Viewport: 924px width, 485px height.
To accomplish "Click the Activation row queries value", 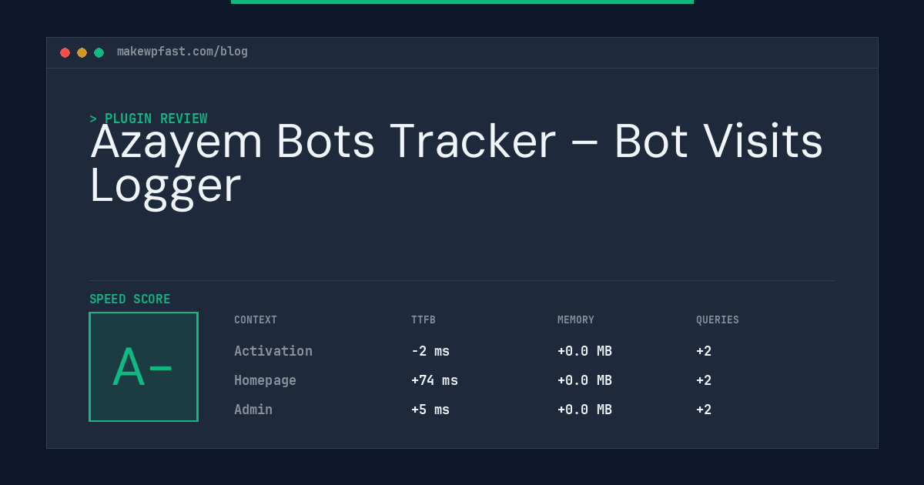I will pos(704,351).
